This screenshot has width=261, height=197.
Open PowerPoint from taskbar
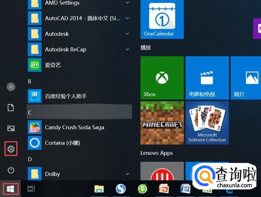(x=164, y=189)
